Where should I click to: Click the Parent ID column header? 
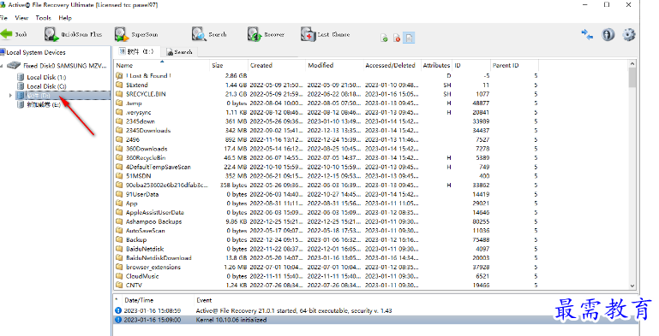click(x=514, y=66)
